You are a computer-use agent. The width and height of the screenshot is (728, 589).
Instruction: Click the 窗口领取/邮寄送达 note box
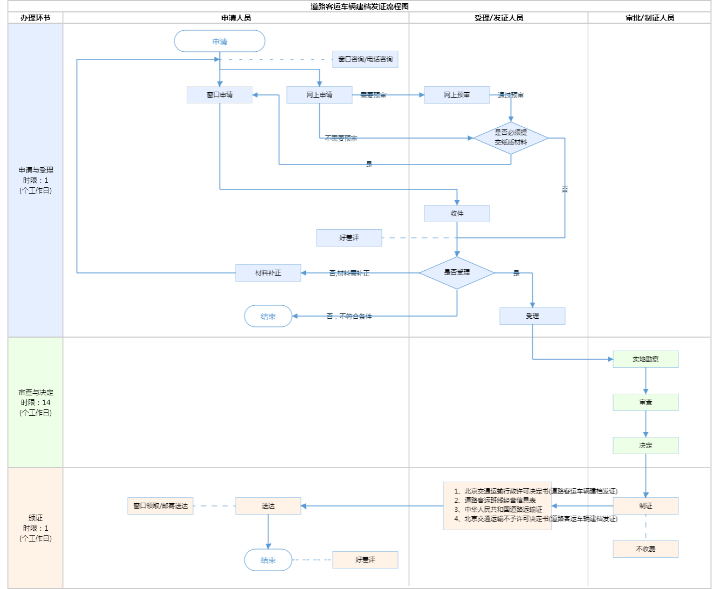pyautogui.click(x=160, y=506)
